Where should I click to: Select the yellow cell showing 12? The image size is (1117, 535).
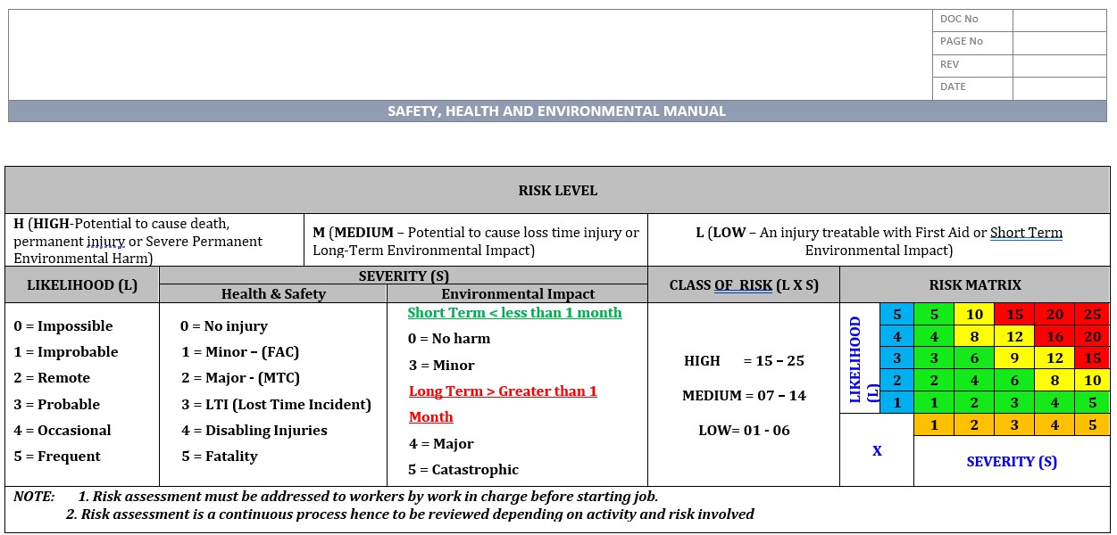pos(1013,336)
